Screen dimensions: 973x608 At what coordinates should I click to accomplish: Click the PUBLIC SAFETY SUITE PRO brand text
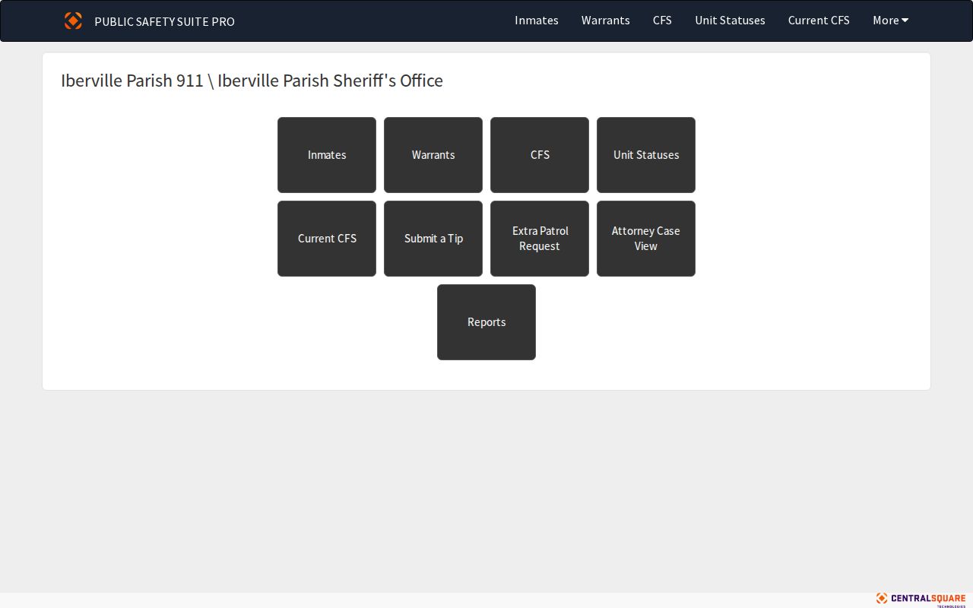(x=164, y=21)
